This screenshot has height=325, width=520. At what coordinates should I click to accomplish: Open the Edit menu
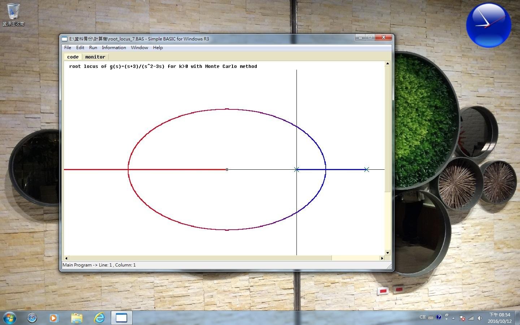(x=80, y=48)
